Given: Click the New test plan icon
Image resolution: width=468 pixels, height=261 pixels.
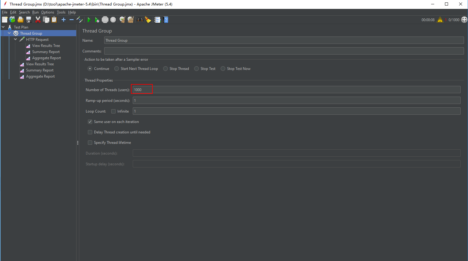Looking at the screenshot, I should (x=5, y=20).
